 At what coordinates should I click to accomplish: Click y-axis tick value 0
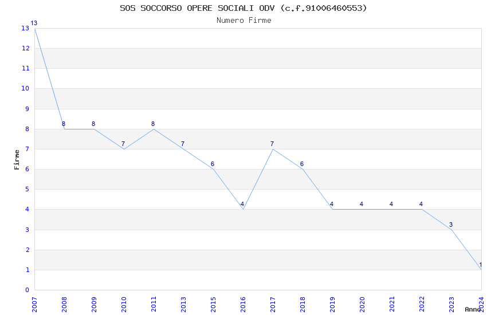(28, 290)
